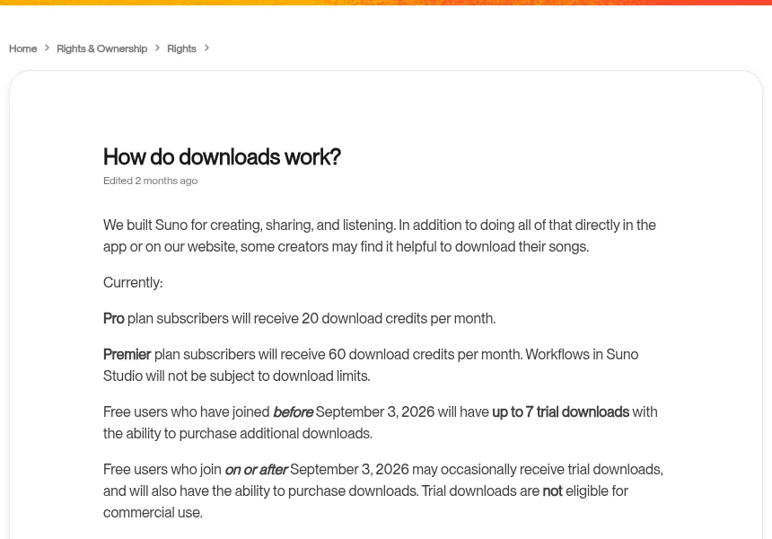Click the text "20 download credits per month."

399,319
